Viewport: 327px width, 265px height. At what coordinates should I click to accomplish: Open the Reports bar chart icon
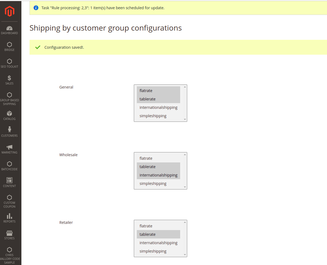(x=9, y=216)
